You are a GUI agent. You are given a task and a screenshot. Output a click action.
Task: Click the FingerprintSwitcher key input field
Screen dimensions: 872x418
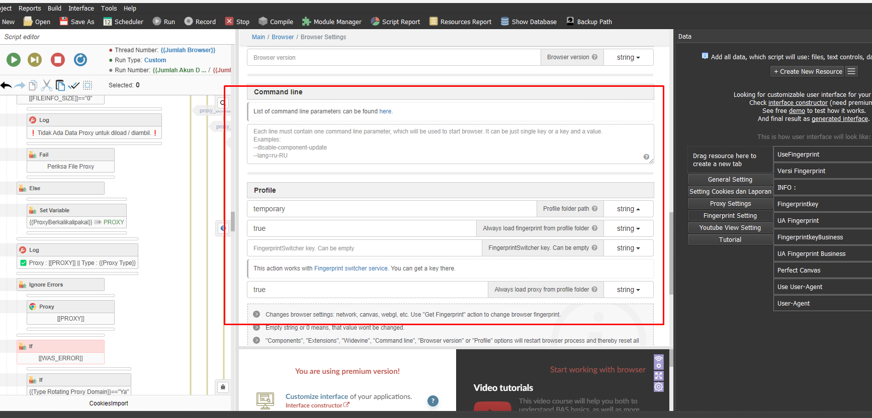pos(364,248)
